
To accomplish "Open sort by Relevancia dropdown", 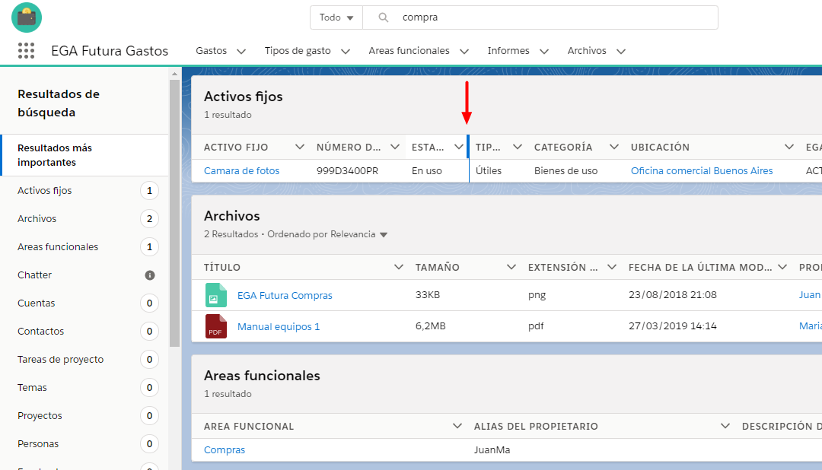I will pyautogui.click(x=384, y=235).
